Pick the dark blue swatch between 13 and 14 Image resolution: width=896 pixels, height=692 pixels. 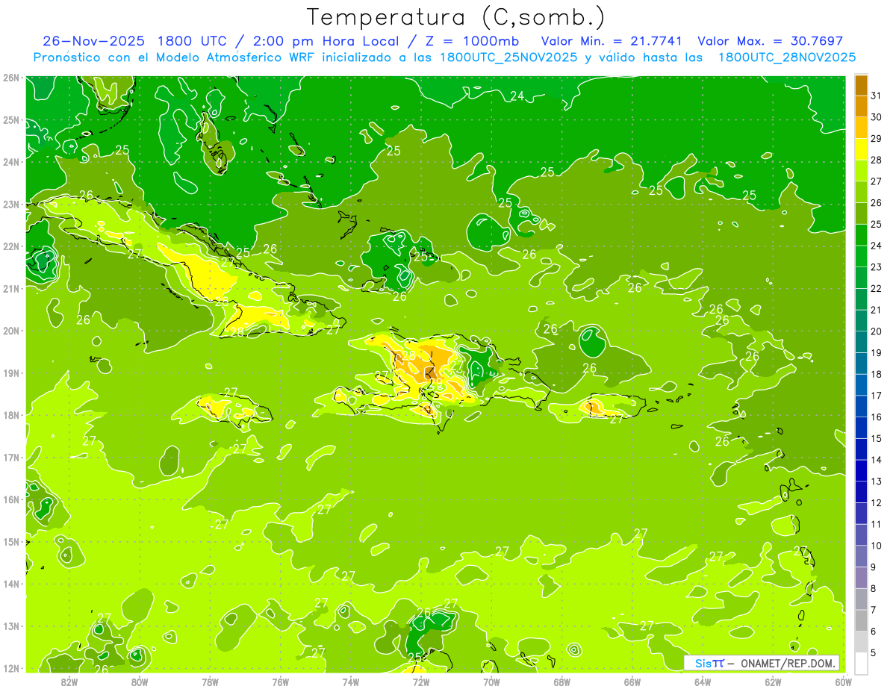(861, 470)
